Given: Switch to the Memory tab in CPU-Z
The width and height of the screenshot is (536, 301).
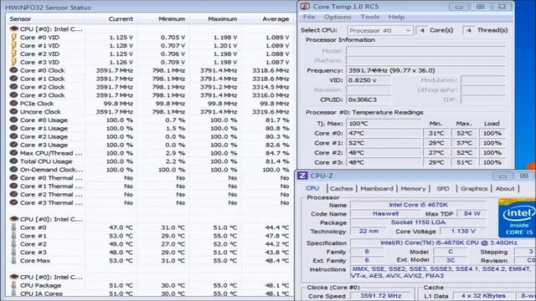Looking at the screenshot, I should click(x=413, y=188).
